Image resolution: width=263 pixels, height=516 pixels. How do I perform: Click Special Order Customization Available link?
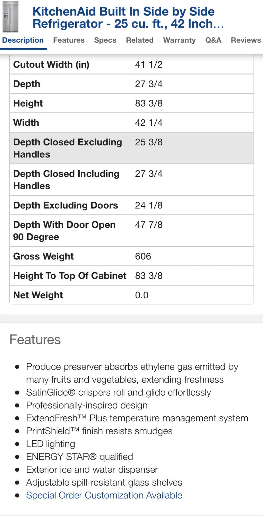point(104,495)
